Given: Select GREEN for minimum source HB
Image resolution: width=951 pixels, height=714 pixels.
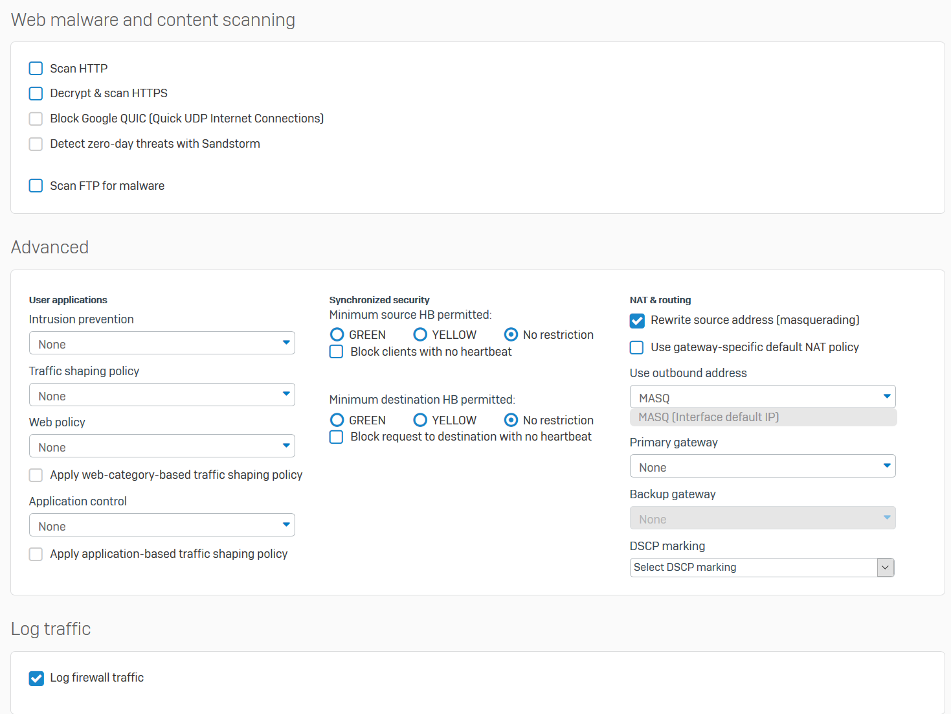Looking at the screenshot, I should tap(337, 335).
